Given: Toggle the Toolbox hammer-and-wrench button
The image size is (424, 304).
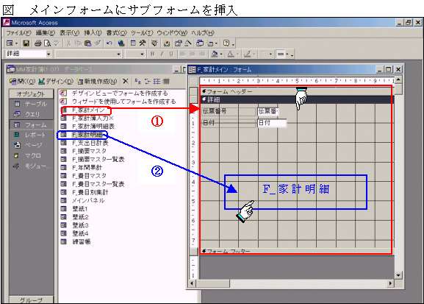Looking at the screenshot, I should click(x=143, y=43).
